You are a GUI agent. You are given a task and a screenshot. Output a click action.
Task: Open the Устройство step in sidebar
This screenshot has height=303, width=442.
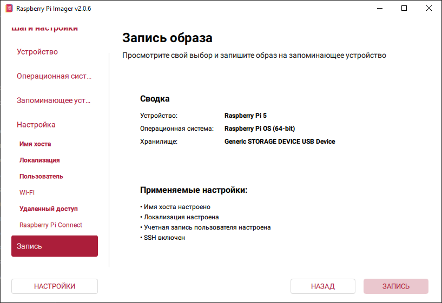pyautogui.click(x=37, y=52)
